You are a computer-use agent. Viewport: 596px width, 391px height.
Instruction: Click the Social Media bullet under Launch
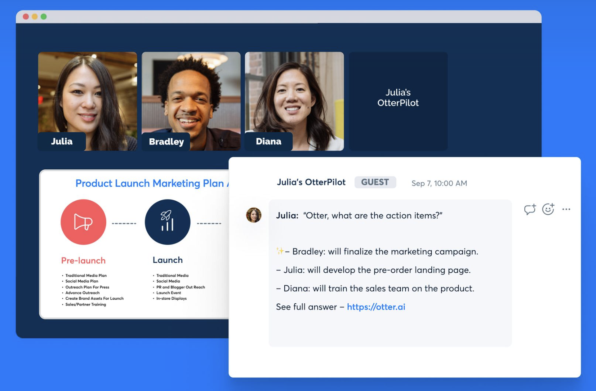[168, 281]
